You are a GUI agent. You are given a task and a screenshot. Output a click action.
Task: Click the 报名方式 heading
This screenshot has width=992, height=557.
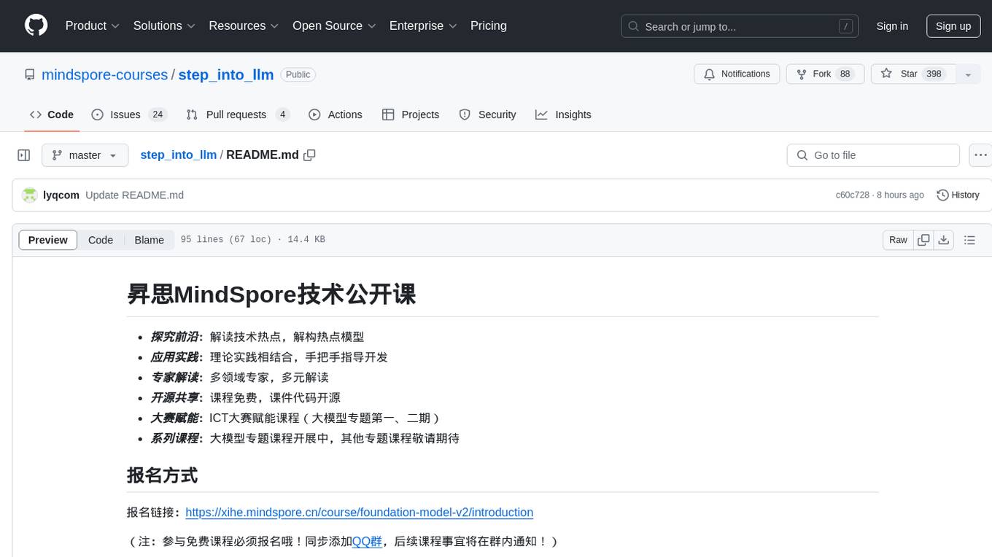point(163,475)
